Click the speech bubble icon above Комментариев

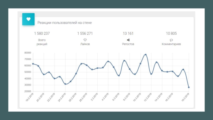click(171, 40)
